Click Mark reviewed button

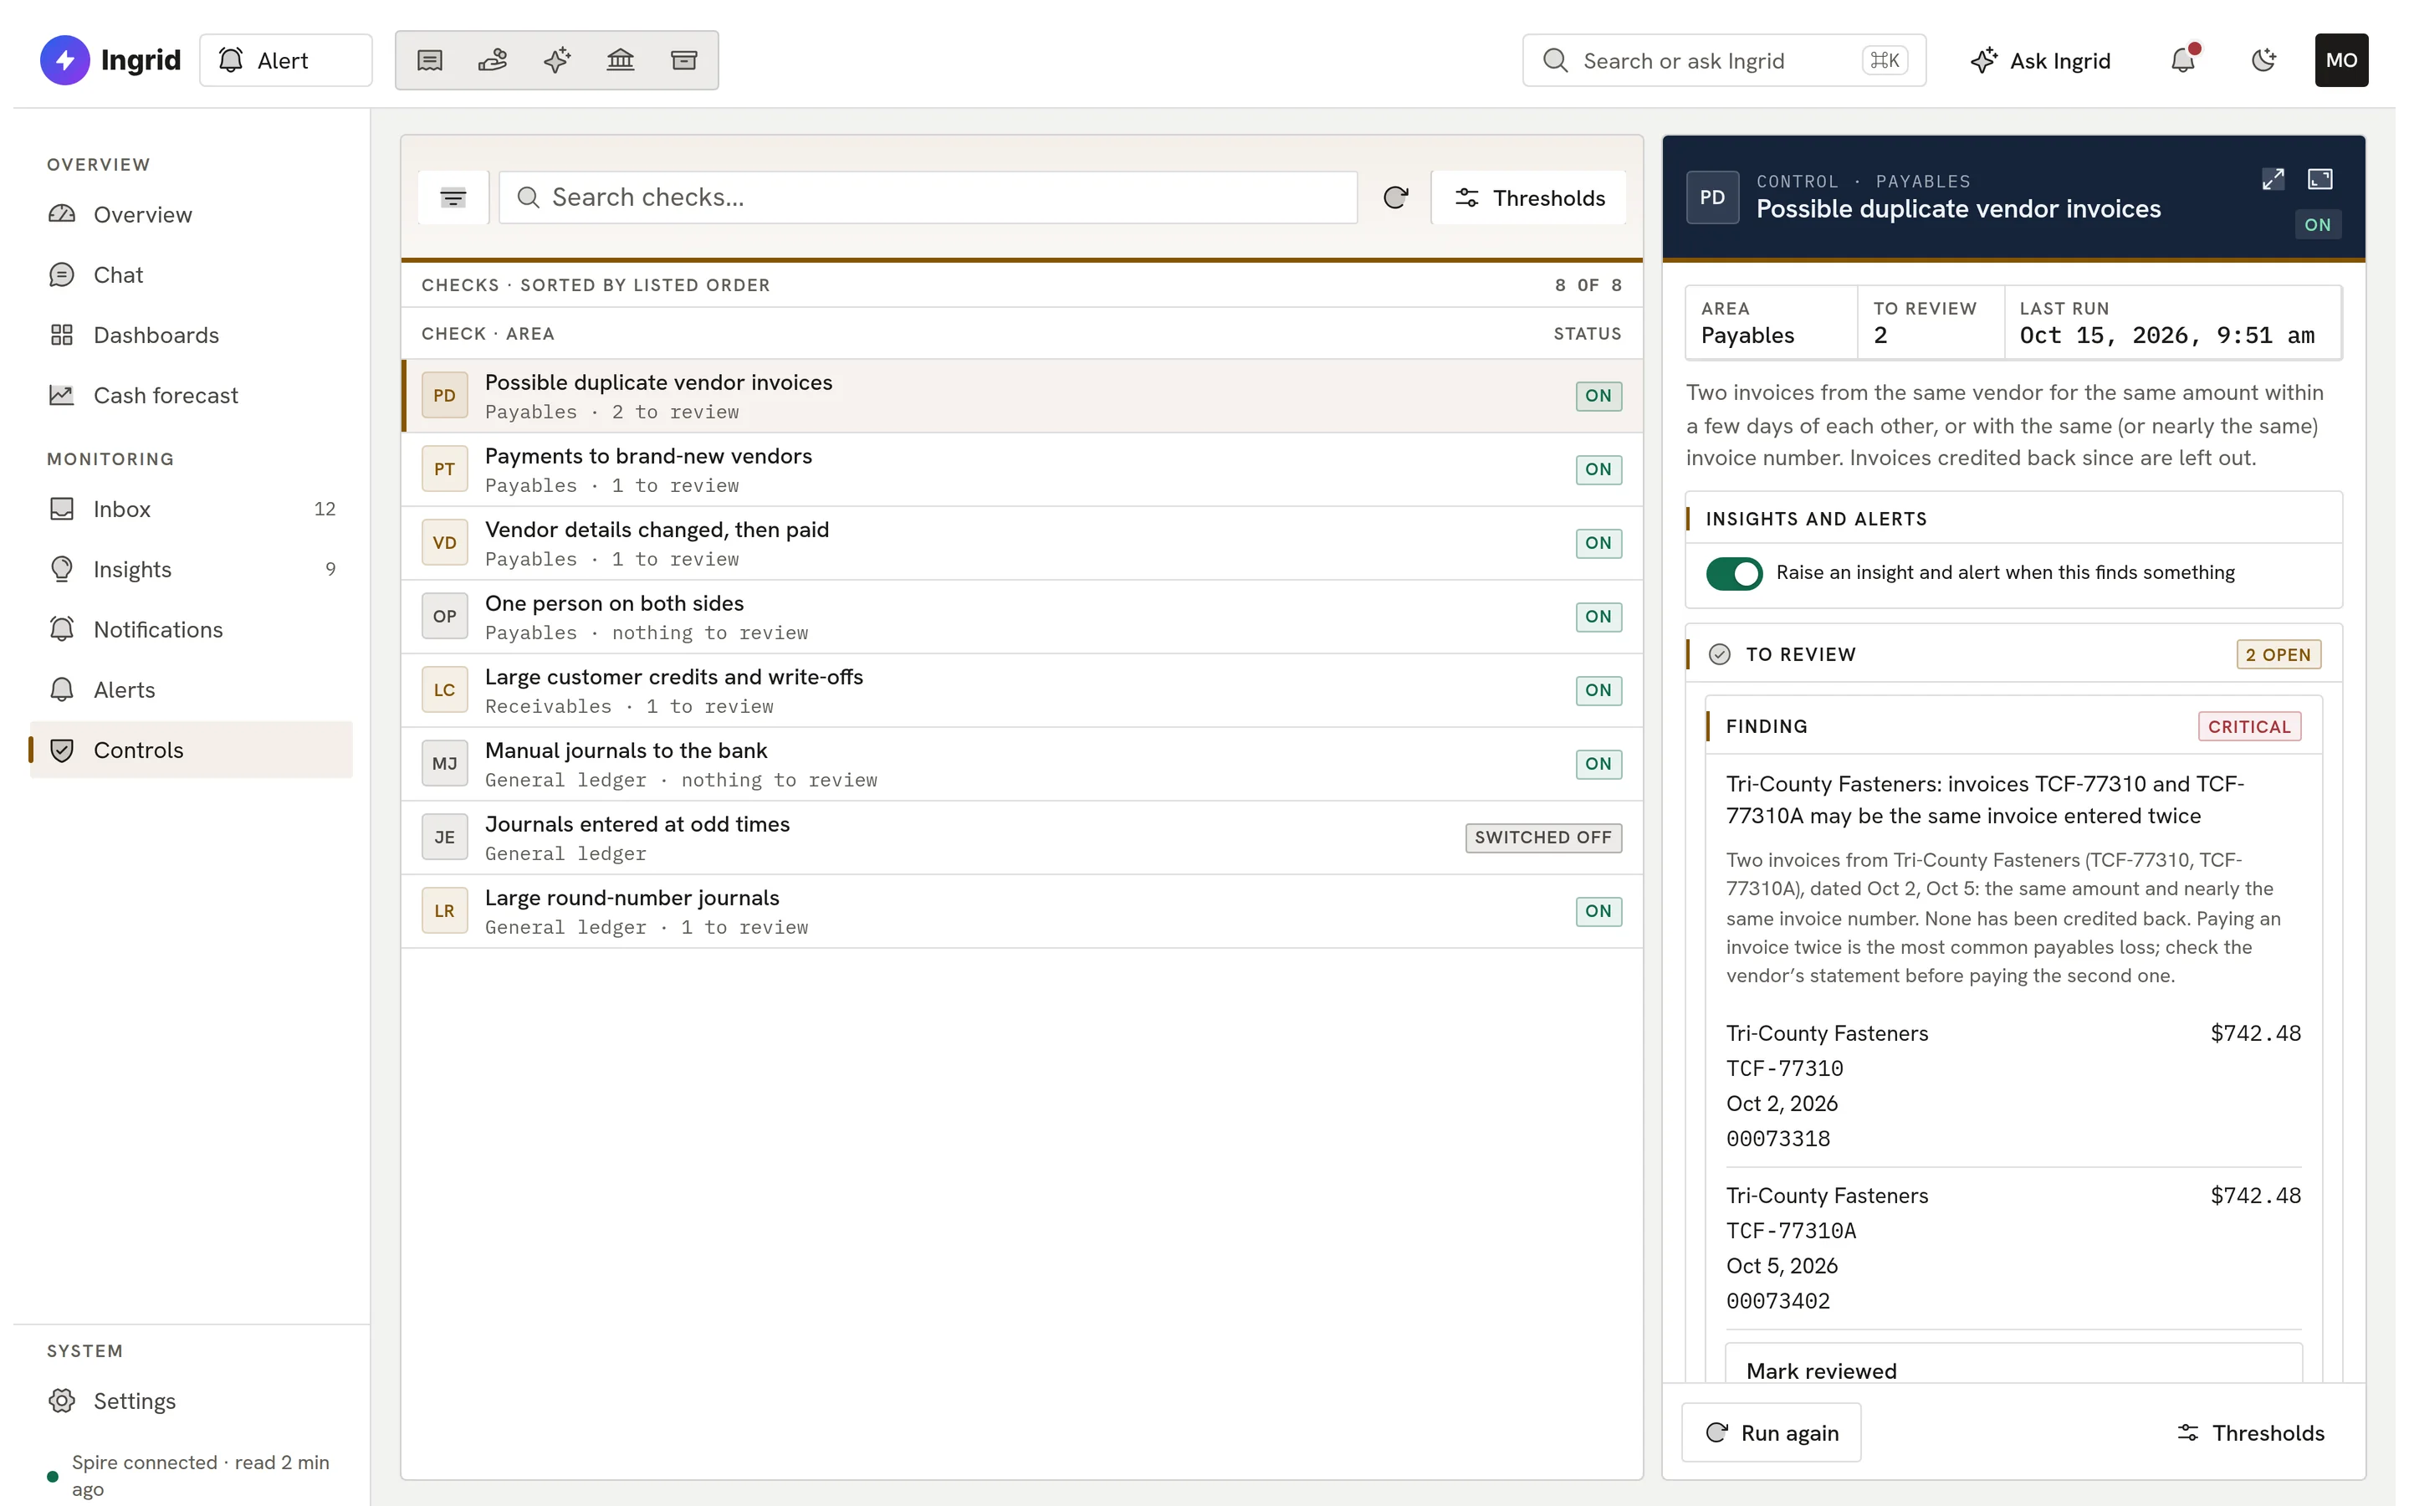click(2013, 1366)
